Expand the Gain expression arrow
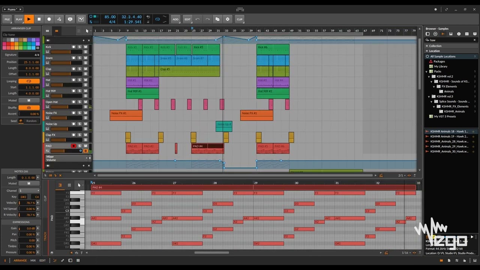Screen dimensions: 480x270 38,228
